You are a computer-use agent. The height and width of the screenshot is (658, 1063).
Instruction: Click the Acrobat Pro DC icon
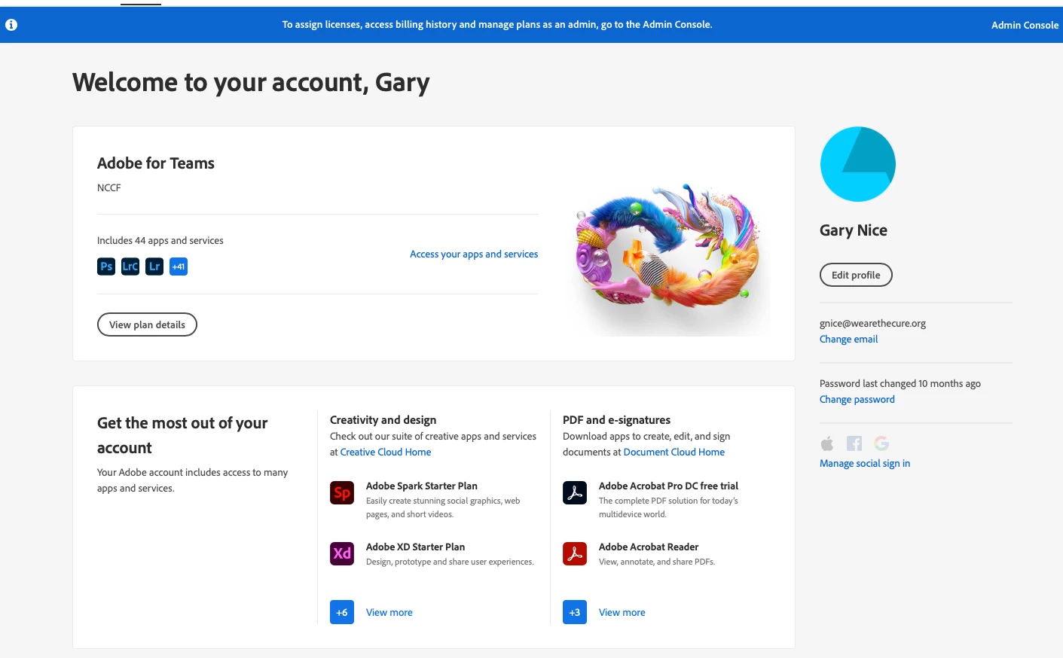(x=575, y=492)
